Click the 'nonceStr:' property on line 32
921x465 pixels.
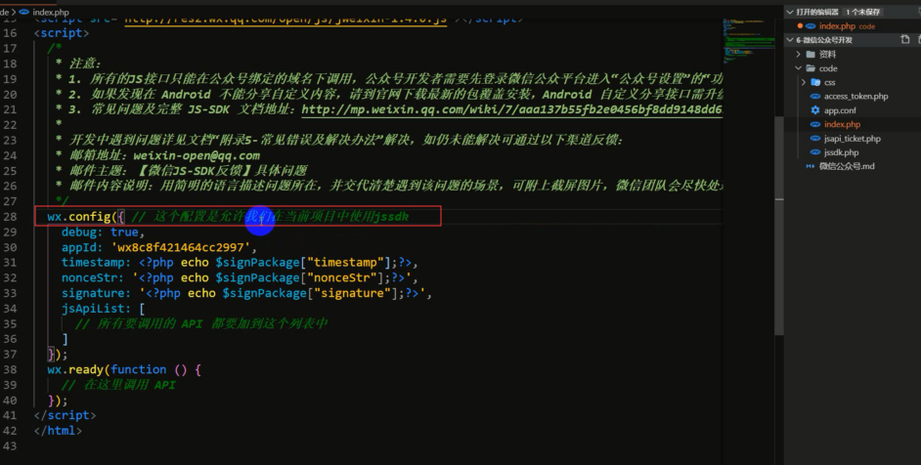[x=93, y=277]
